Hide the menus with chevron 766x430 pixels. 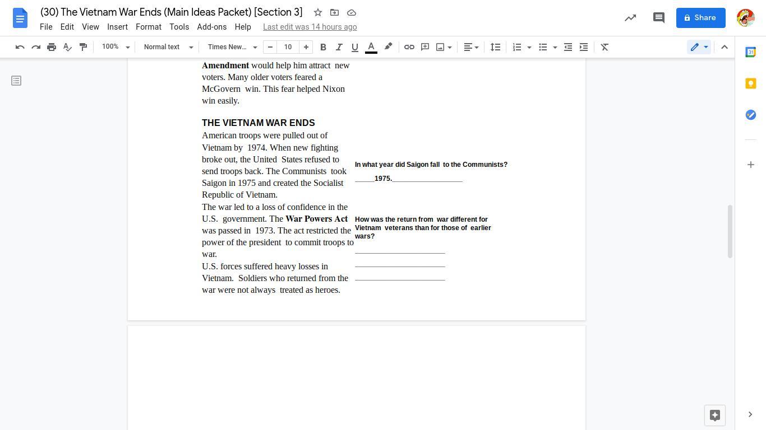725,47
